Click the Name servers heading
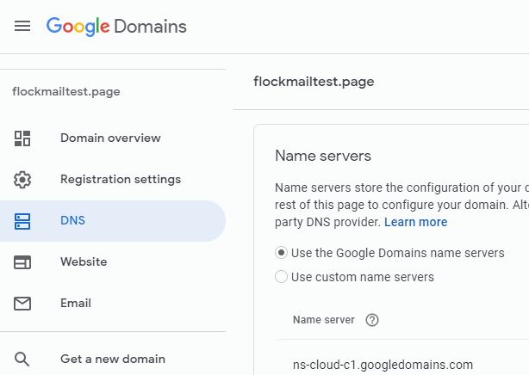The height and width of the screenshot is (375, 529). tap(323, 156)
